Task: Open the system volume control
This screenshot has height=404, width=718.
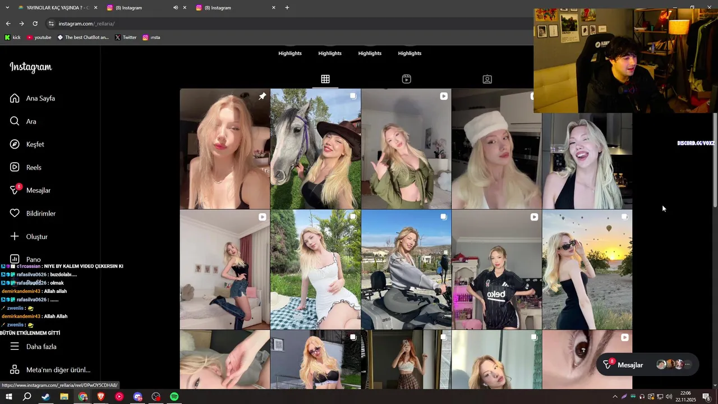Action: click(669, 397)
